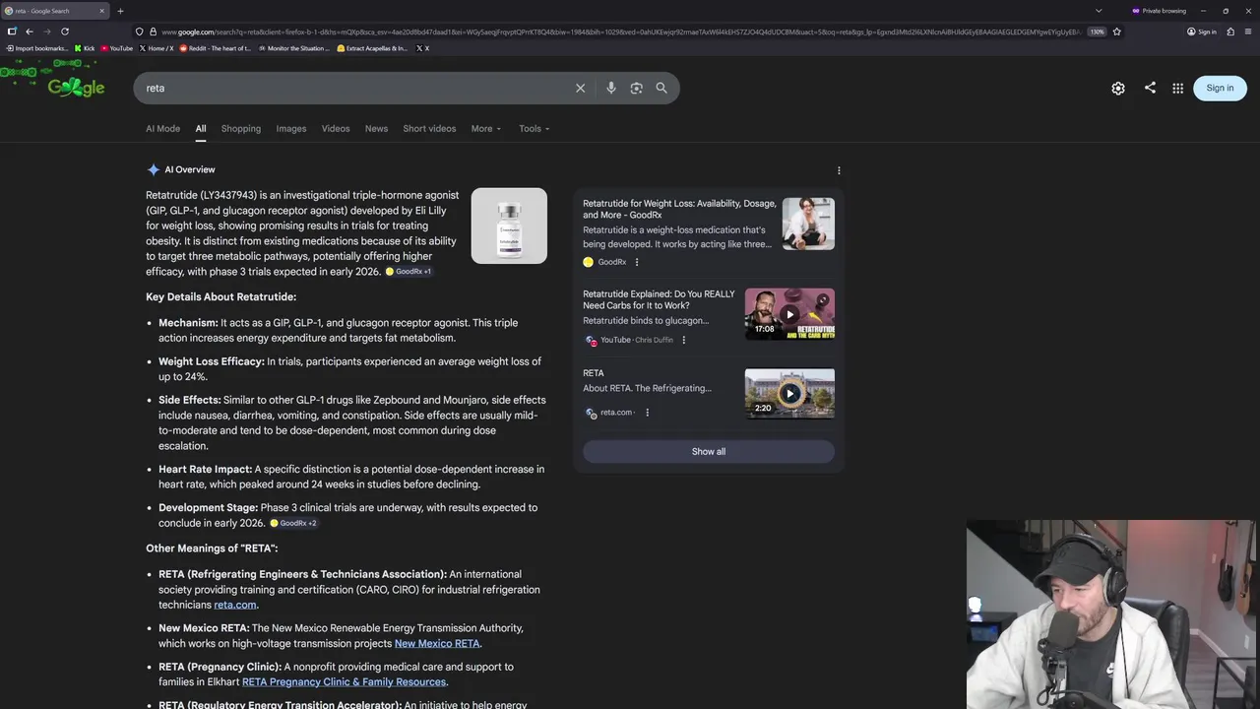Viewport: 1260px width, 709px height.
Task: Open options menu for the Chris Duffin video
Action: pyautogui.click(x=684, y=340)
